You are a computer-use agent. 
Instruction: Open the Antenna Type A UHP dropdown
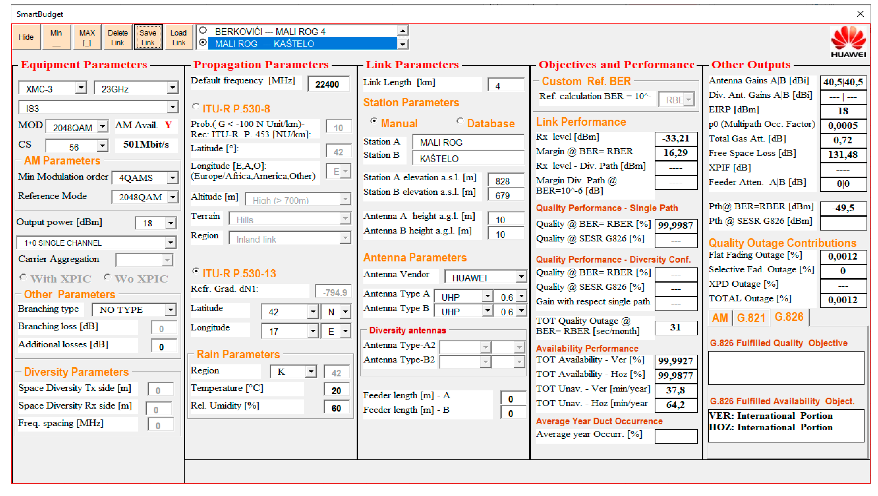(487, 296)
